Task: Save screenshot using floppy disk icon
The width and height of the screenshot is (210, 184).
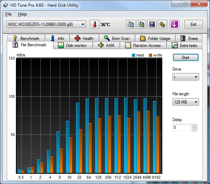Action: [152, 24]
